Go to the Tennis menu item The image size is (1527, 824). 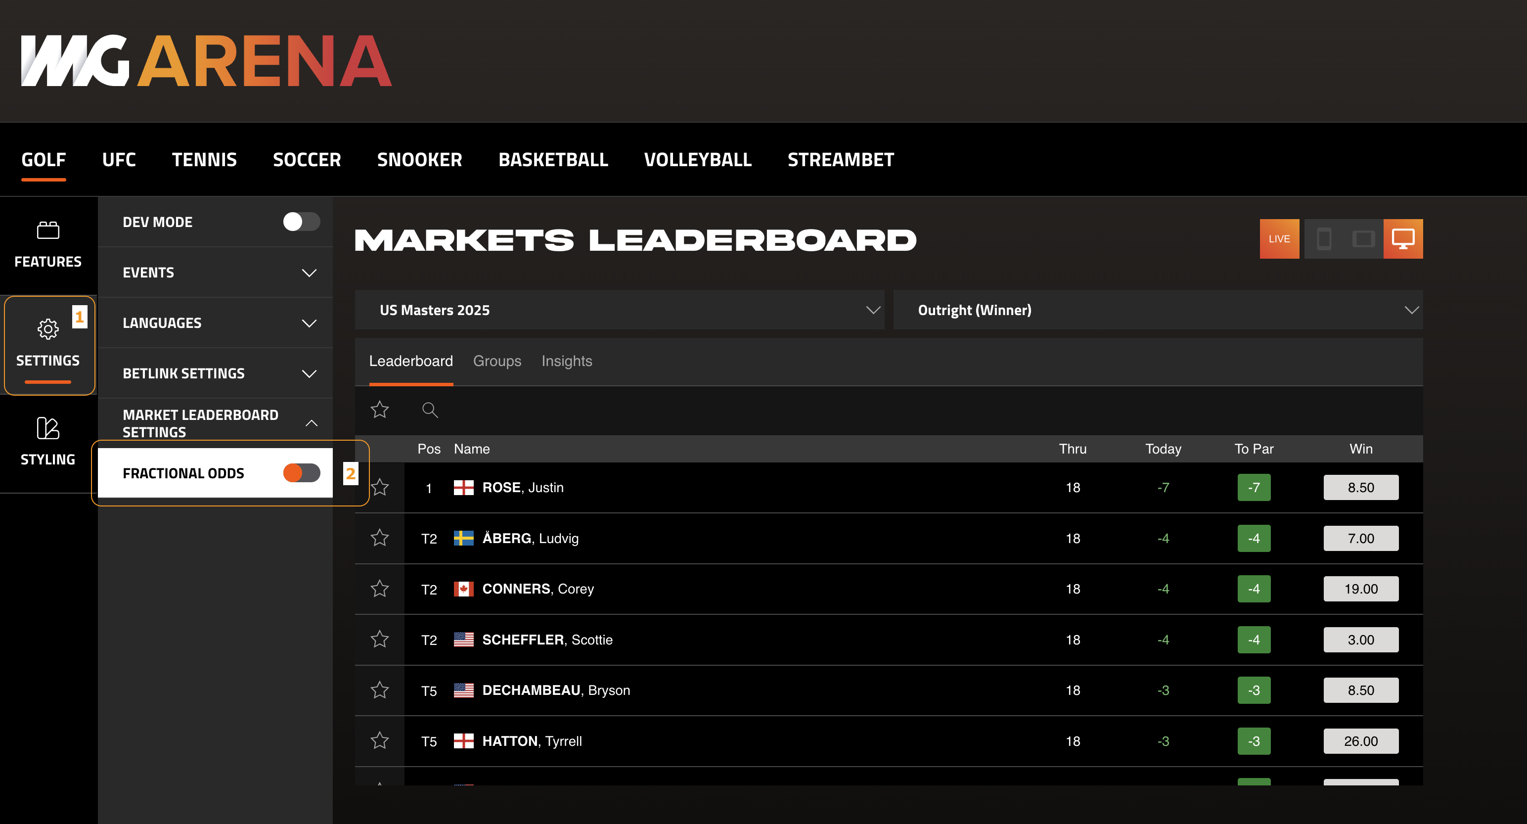pos(204,159)
